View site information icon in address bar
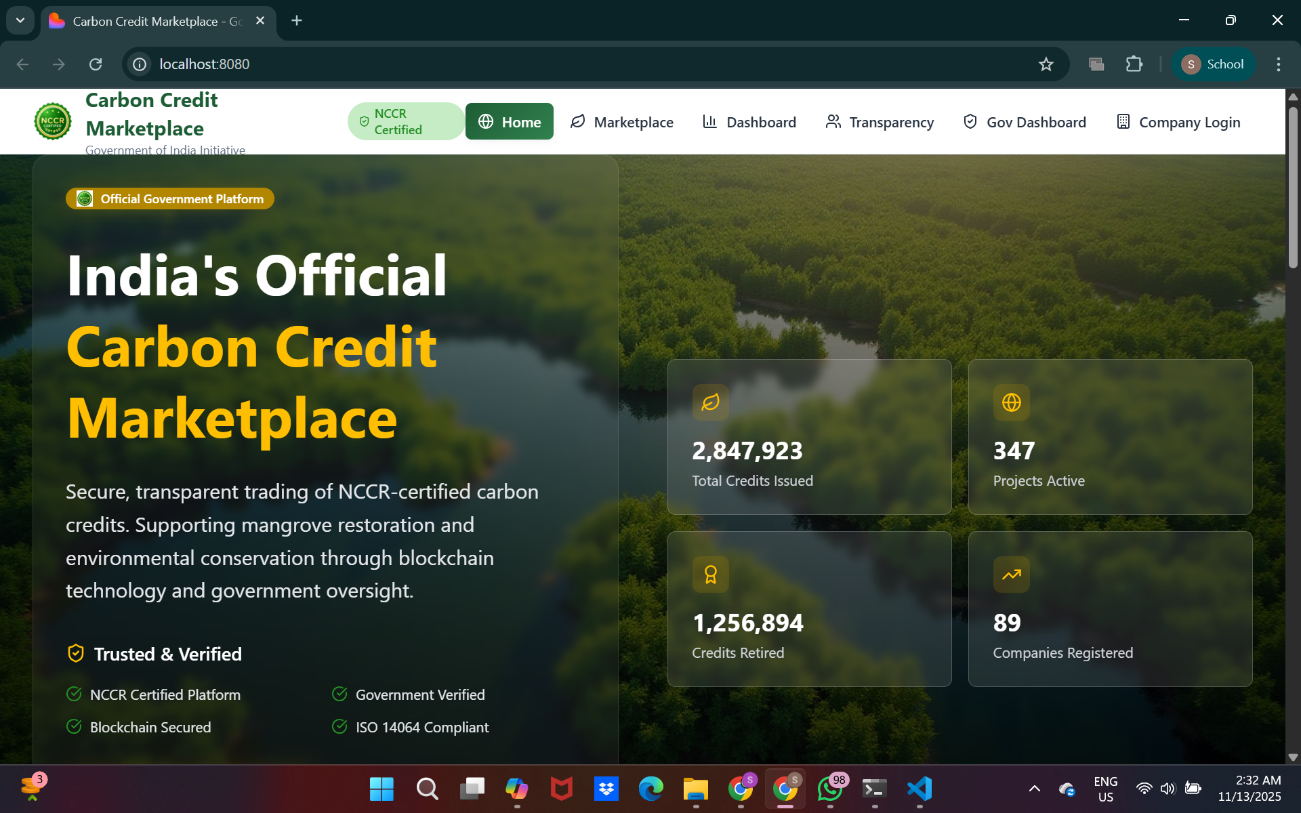 click(140, 64)
